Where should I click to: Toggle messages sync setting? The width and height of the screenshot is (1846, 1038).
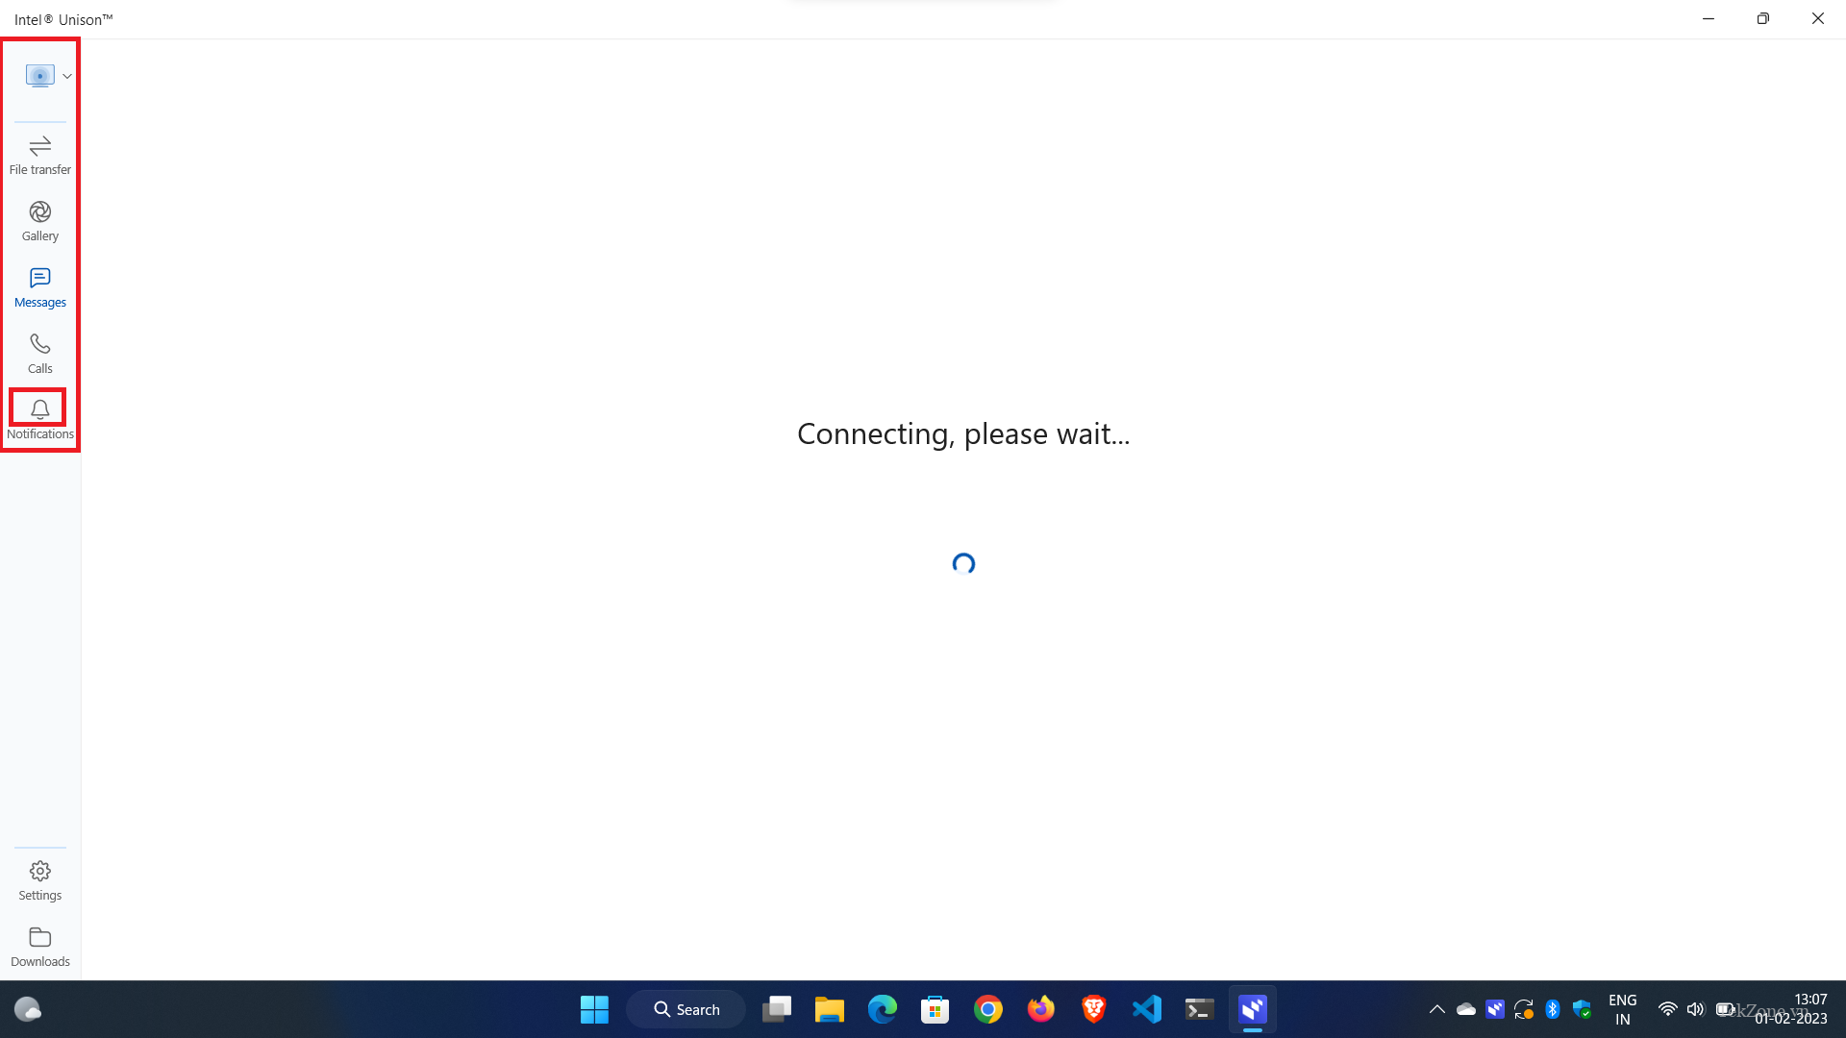39,286
